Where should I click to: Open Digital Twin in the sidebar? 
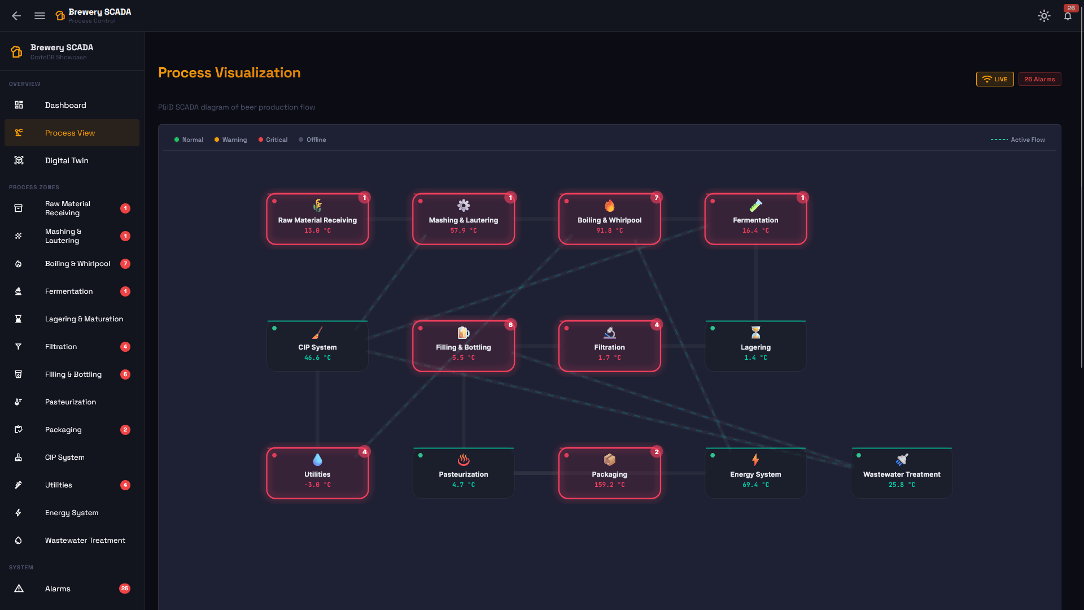pos(72,160)
